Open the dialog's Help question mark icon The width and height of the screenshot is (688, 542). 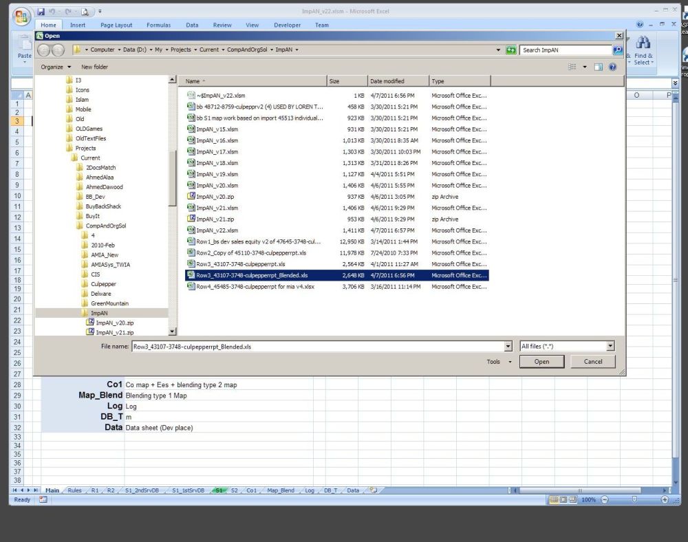[x=612, y=67]
